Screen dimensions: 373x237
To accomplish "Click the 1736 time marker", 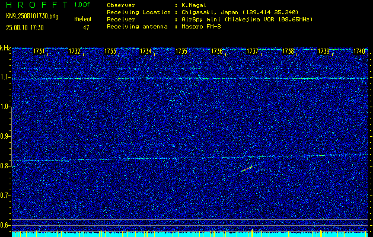I will point(217,51).
